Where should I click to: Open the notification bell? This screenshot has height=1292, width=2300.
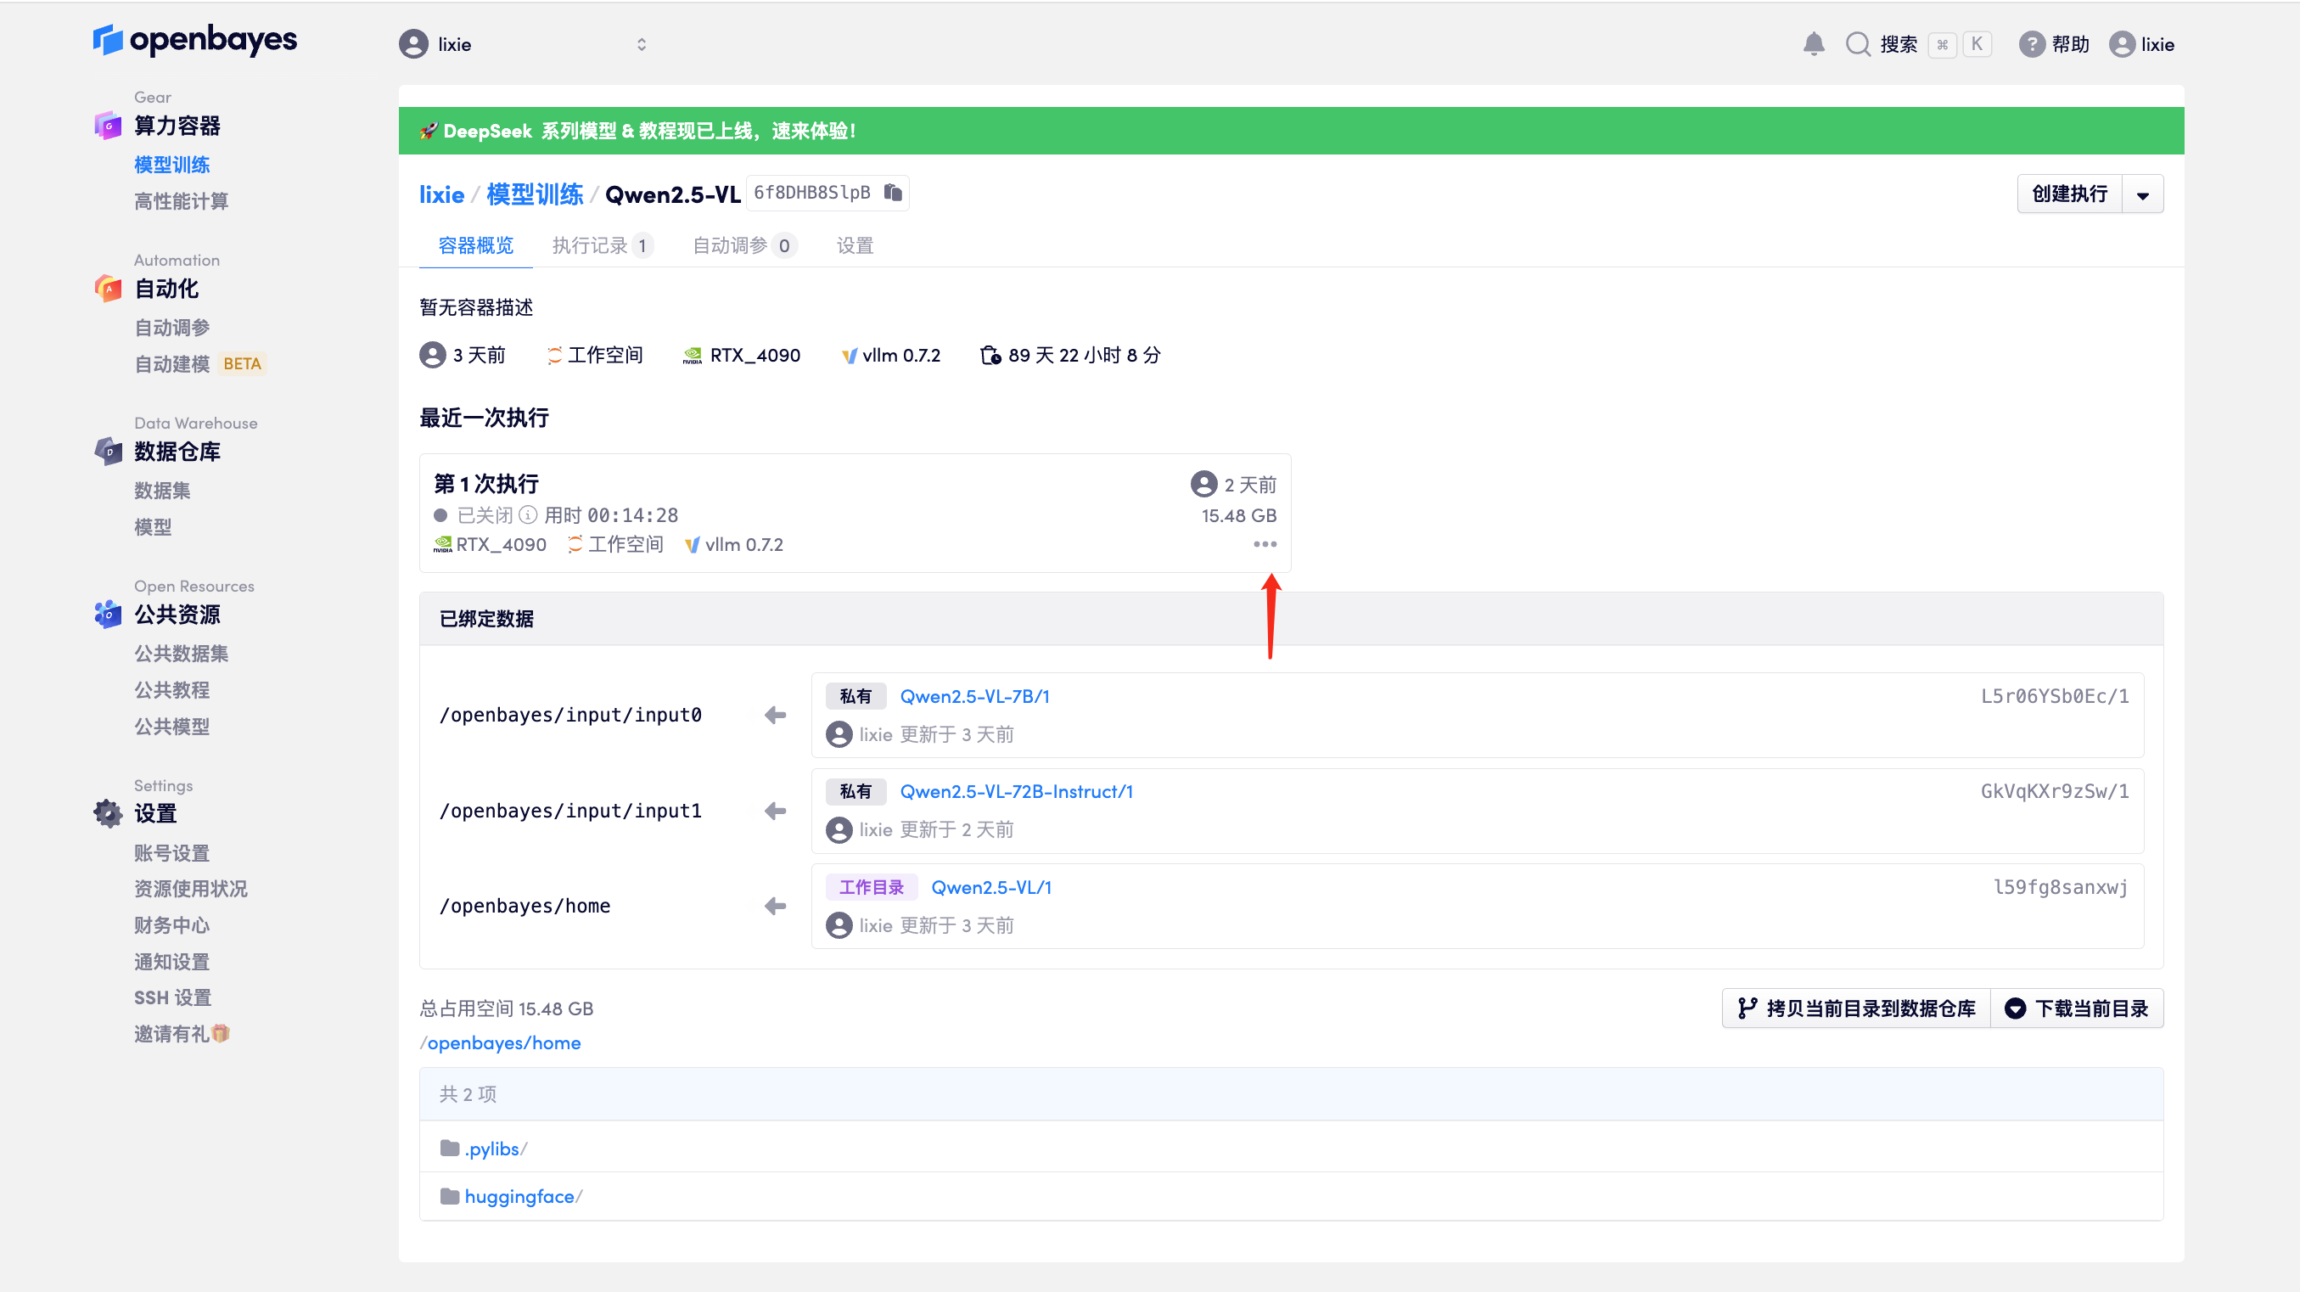(1814, 44)
